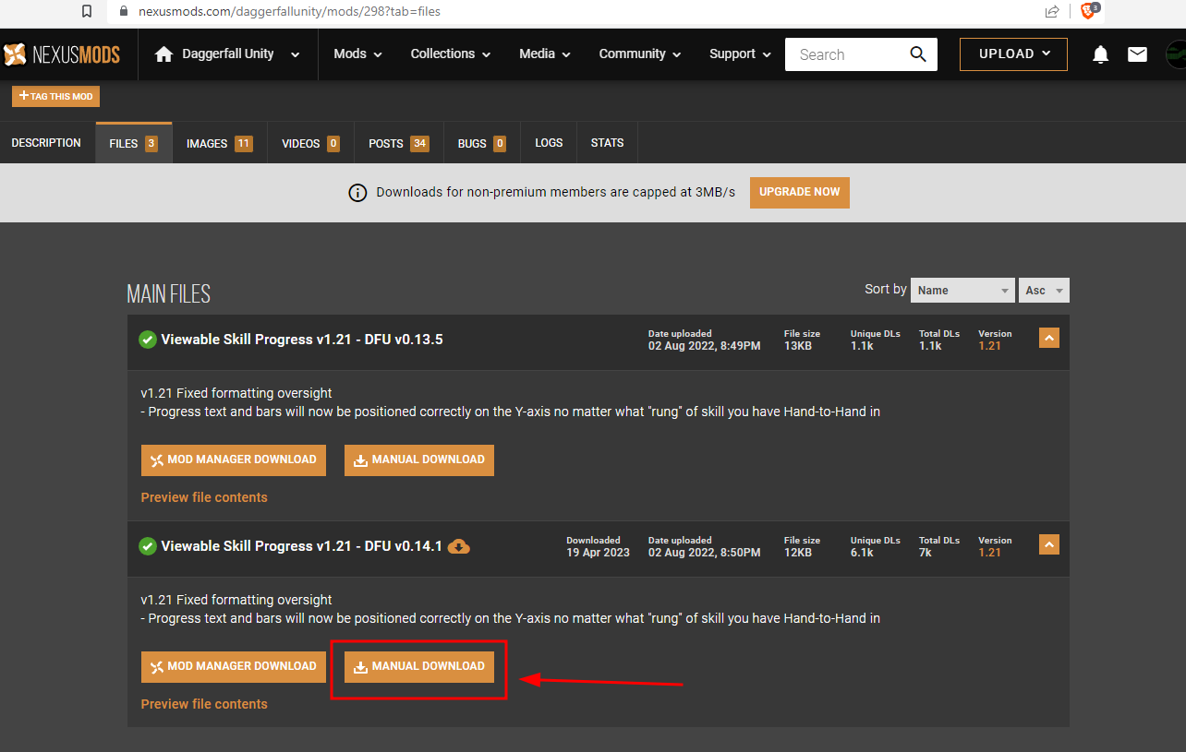Click the Upgrade Now button
Image resolution: width=1186 pixels, height=752 pixels.
click(800, 193)
